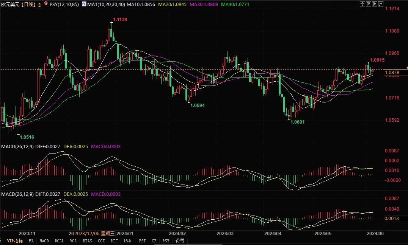Choose the CCI indicator tab

101,241
